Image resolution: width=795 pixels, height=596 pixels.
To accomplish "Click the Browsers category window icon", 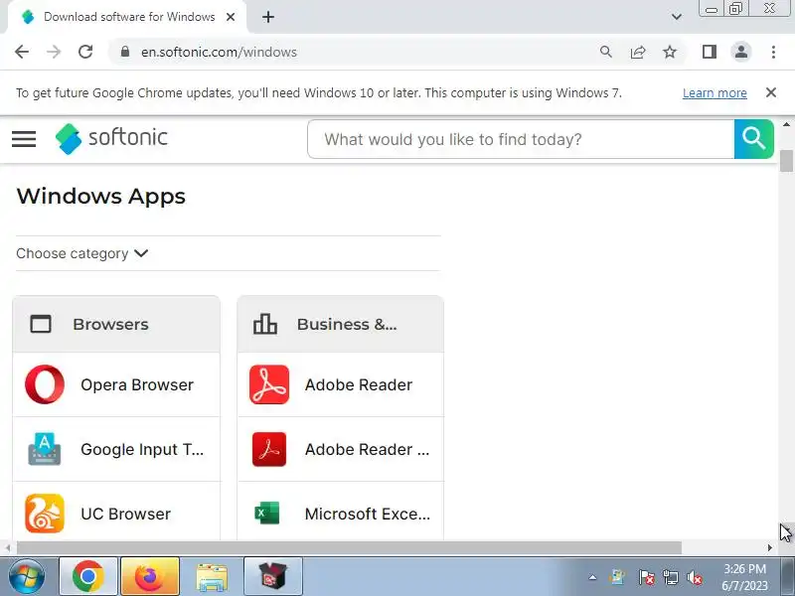I will 41,324.
